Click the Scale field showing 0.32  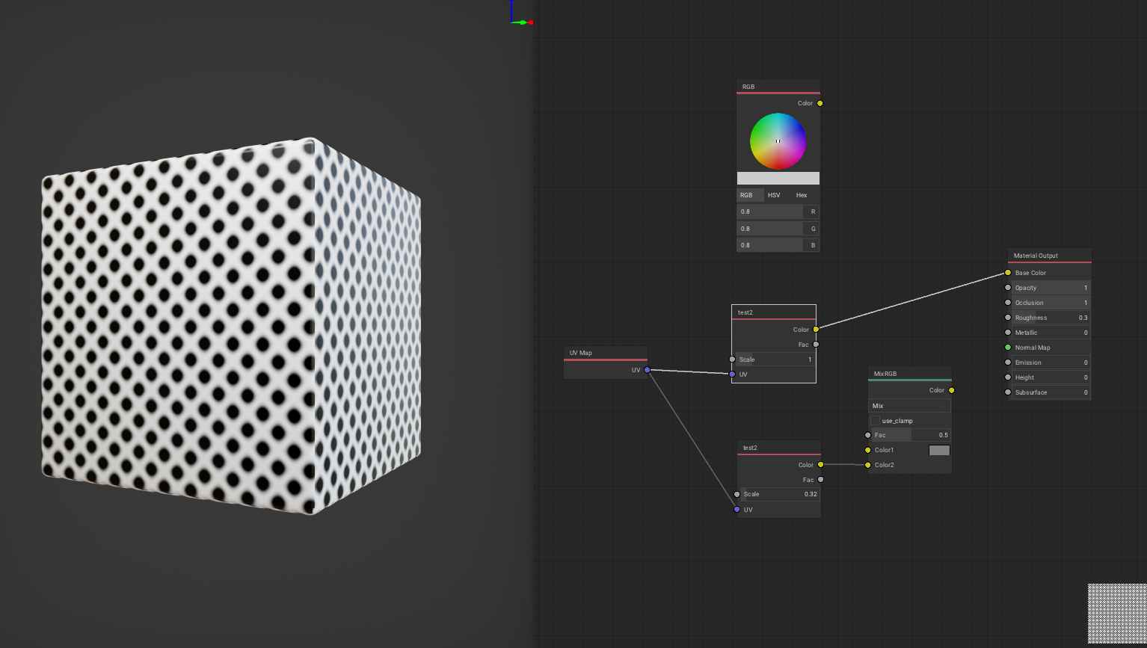pyautogui.click(x=778, y=494)
